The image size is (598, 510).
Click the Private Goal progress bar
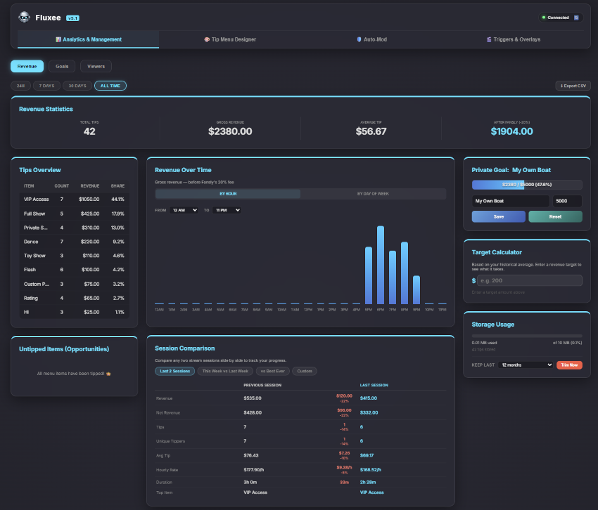pos(526,184)
